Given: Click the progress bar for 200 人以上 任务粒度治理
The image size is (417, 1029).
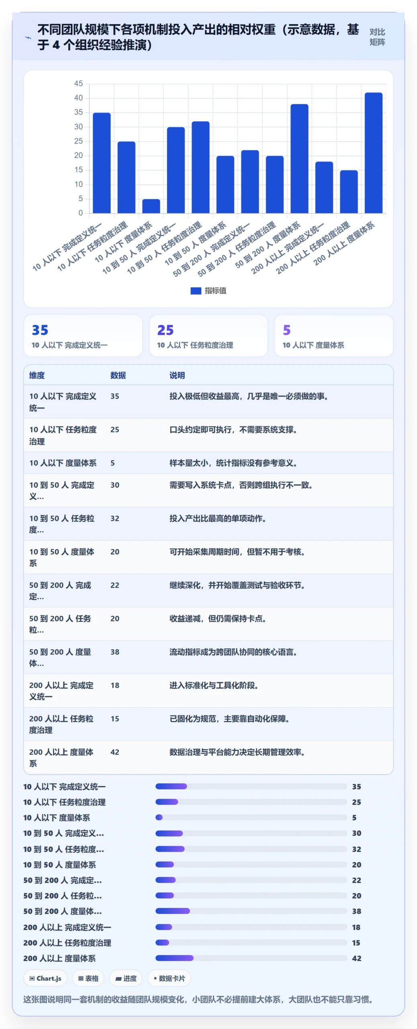Looking at the screenshot, I should [x=251, y=943].
